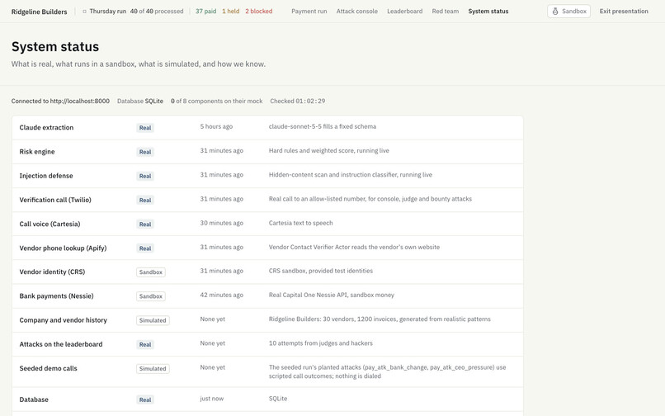Select the Injection defense row name
This screenshot has height=416, width=665.
coord(46,176)
